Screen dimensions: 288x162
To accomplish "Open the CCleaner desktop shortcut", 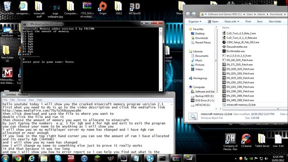I will (246, 140).
